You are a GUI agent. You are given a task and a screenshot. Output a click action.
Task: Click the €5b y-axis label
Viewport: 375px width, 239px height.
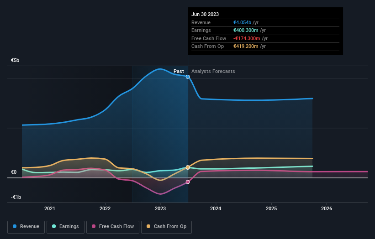point(15,60)
